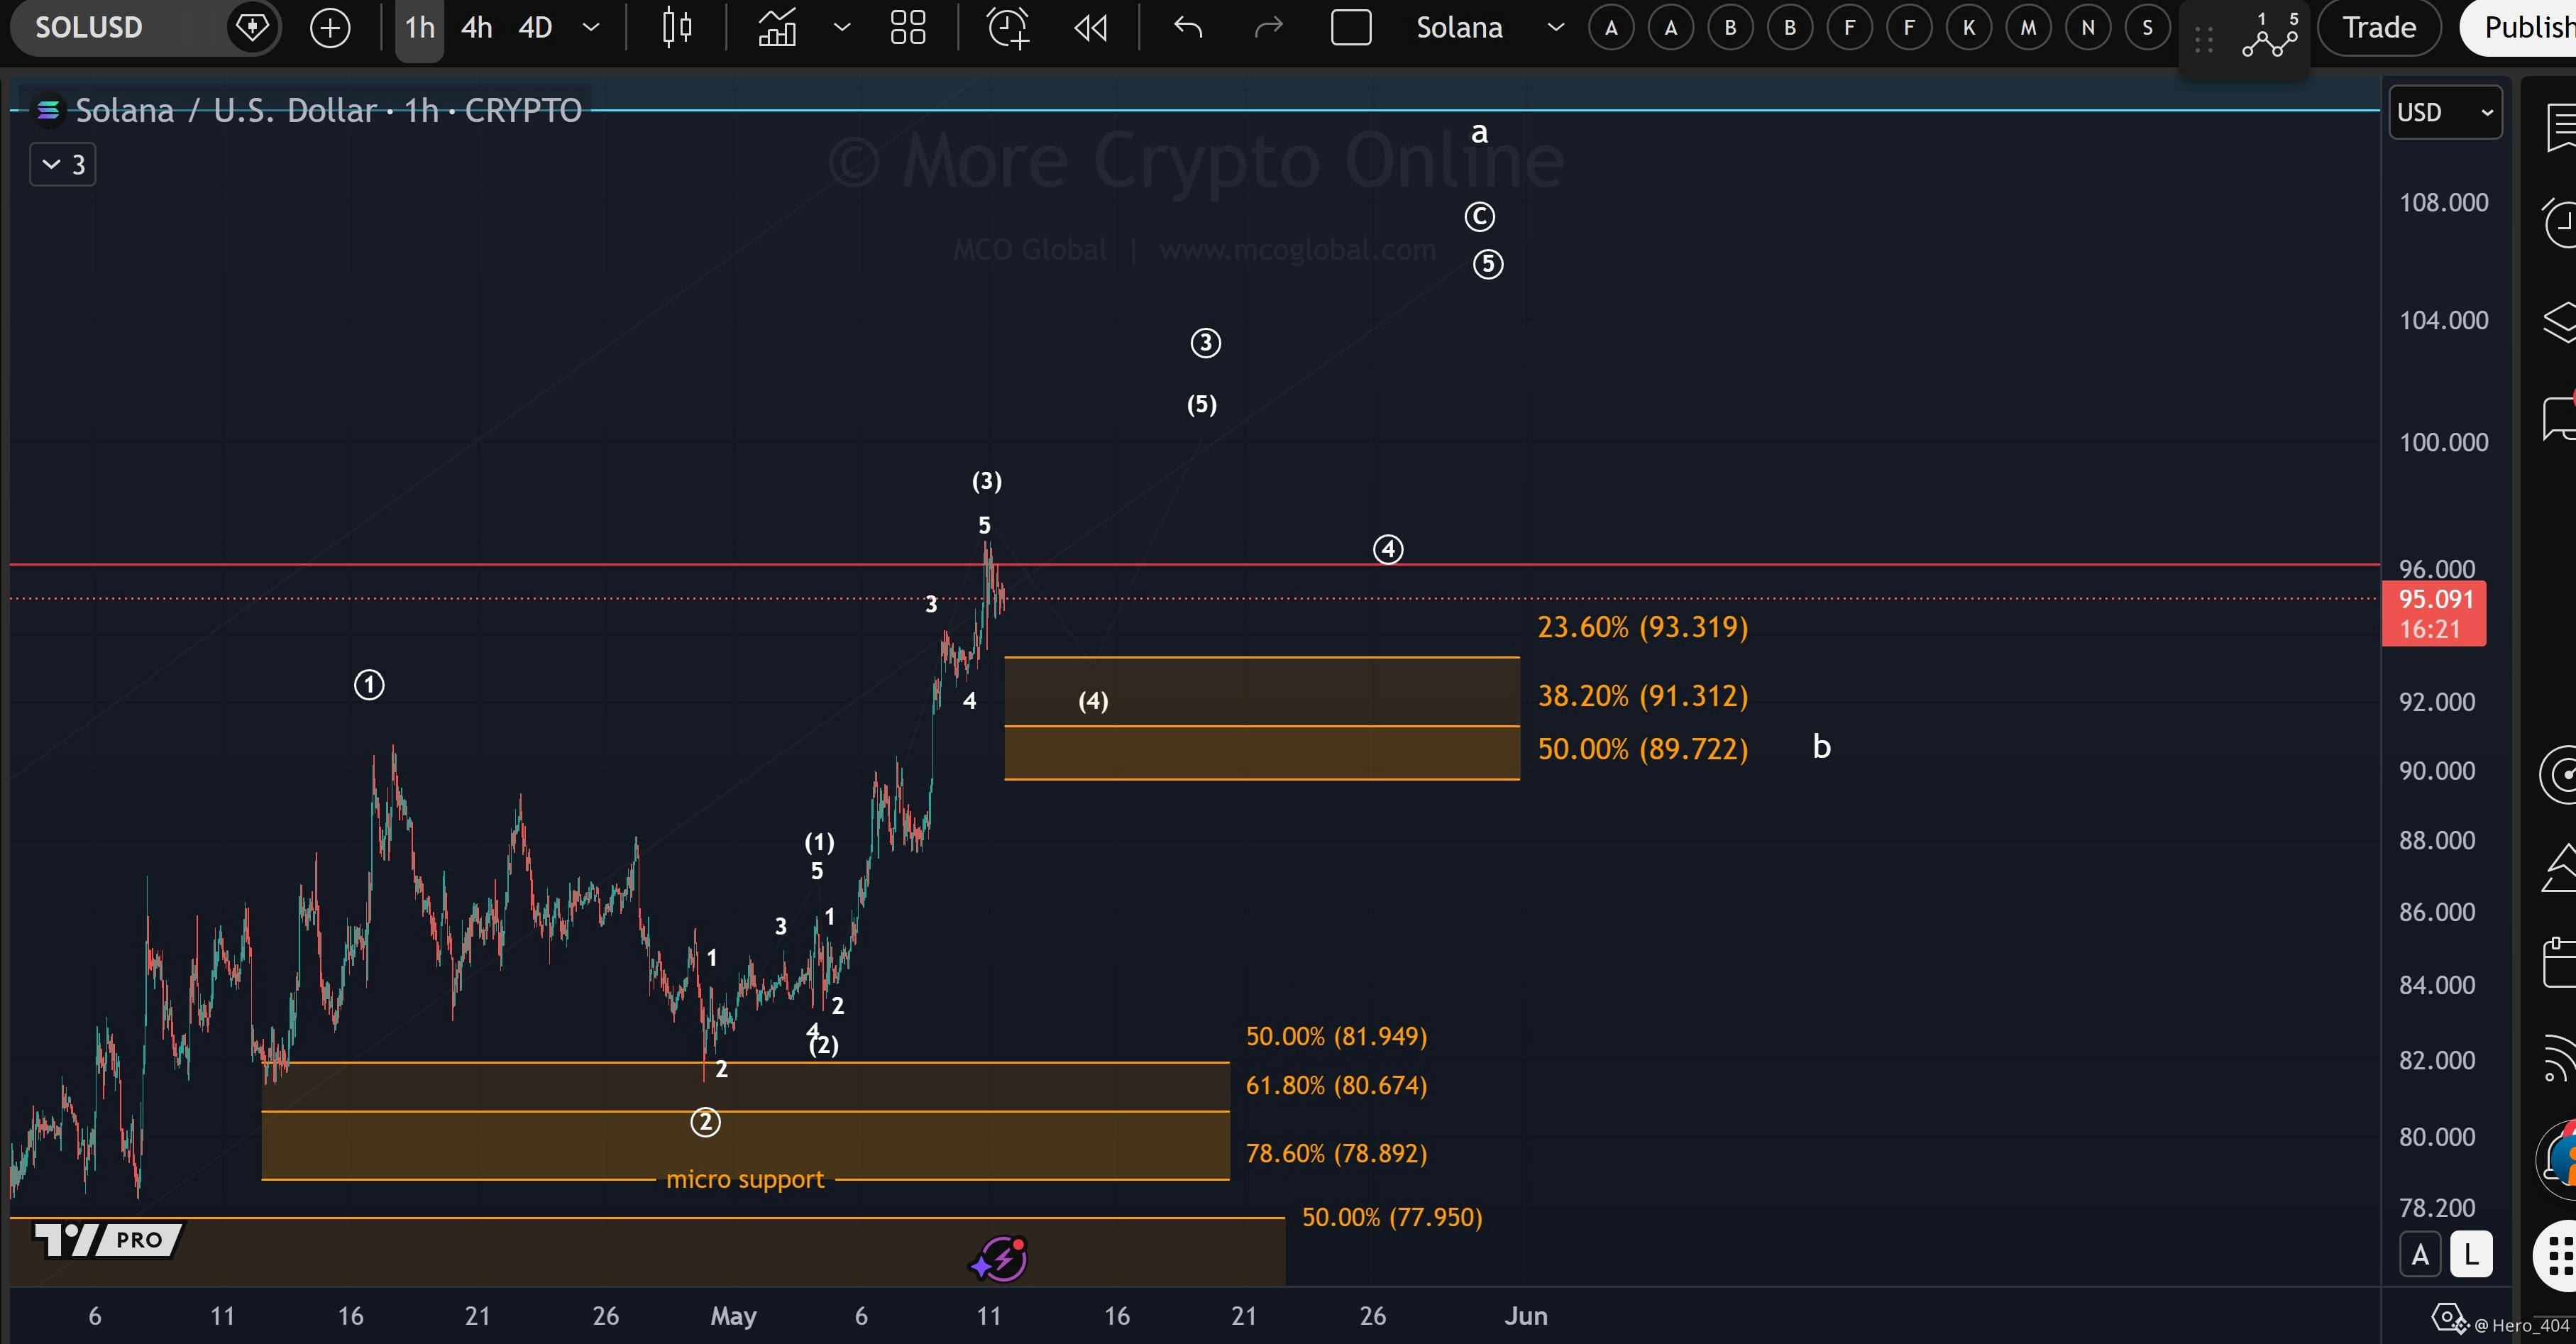Select the S circle shortcut
This screenshot has height=1344, width=2576.
click(x=2147, y=28)
